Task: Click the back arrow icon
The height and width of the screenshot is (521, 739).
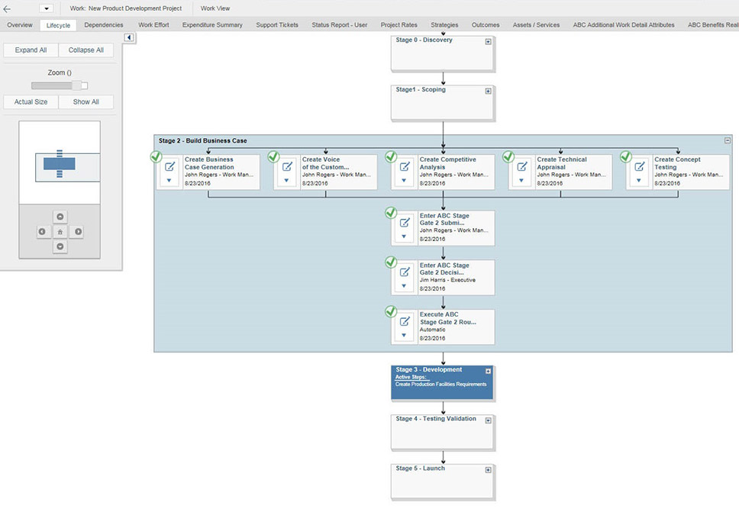Action: click(7, 8)
